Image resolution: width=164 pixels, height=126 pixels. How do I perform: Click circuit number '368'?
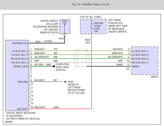pos(56,57)
